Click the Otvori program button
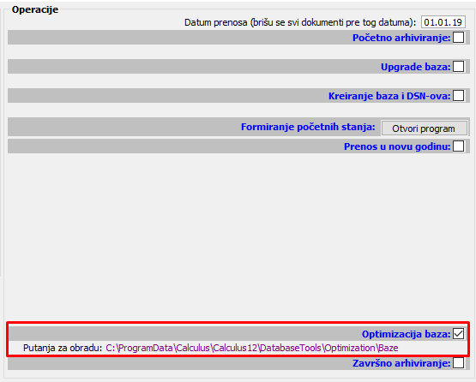The height and width of the screenshot is (382, 476). coord(424,128)
